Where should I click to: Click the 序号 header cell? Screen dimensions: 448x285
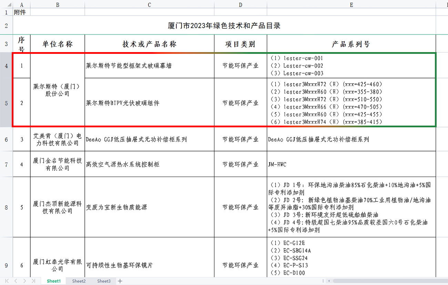[x=22, y=44]
